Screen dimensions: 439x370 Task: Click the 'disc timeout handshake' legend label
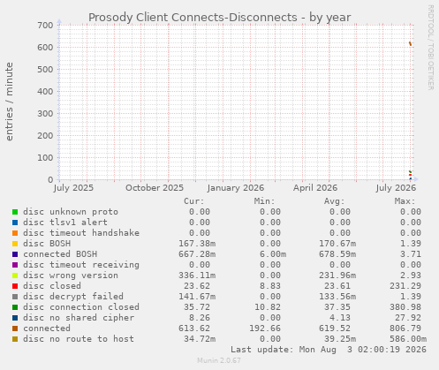tap(81, 233)
